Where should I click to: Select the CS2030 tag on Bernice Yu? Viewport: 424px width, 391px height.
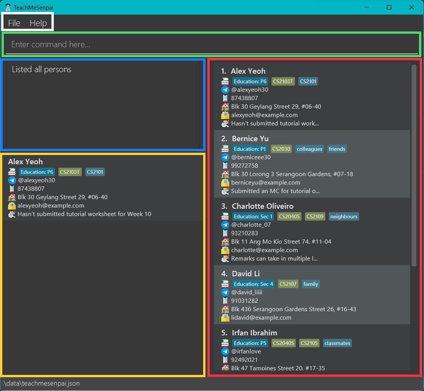pos(281,149)
